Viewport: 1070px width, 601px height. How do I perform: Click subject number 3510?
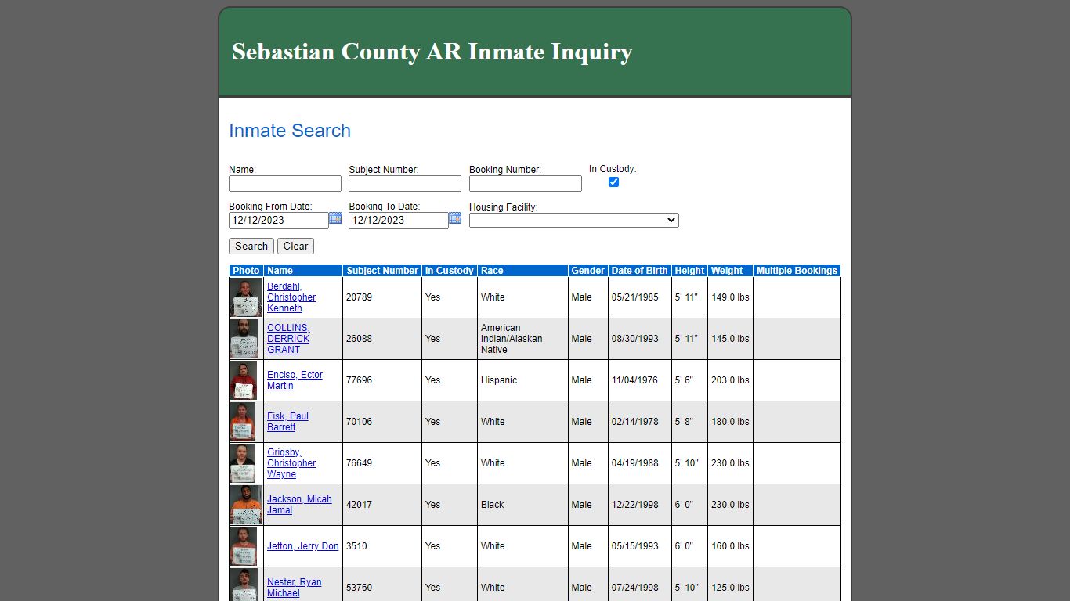[x=356, y=546]
